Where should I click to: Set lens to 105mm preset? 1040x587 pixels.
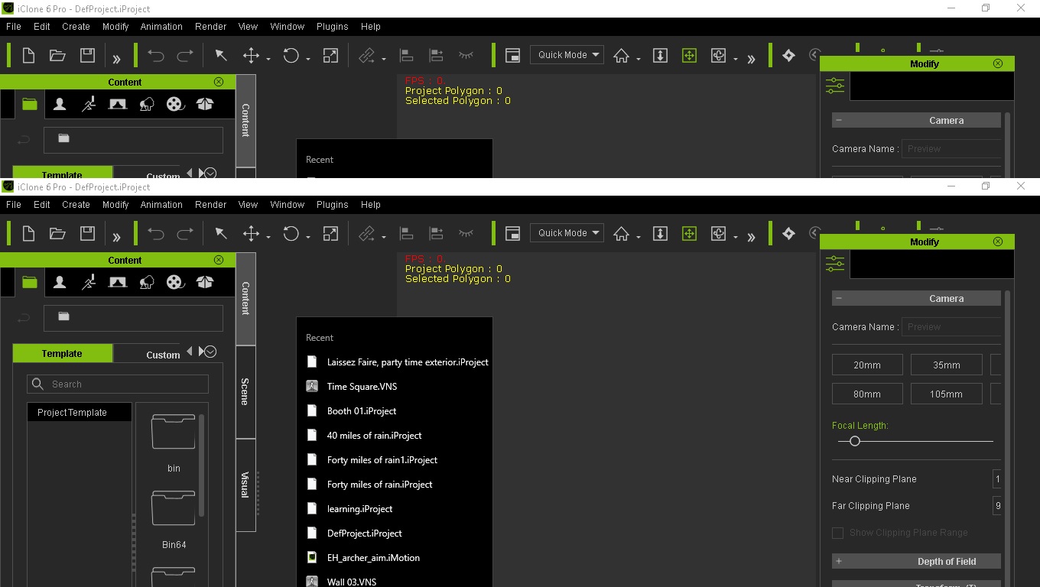pyautogui.click(x=947, y=394)
